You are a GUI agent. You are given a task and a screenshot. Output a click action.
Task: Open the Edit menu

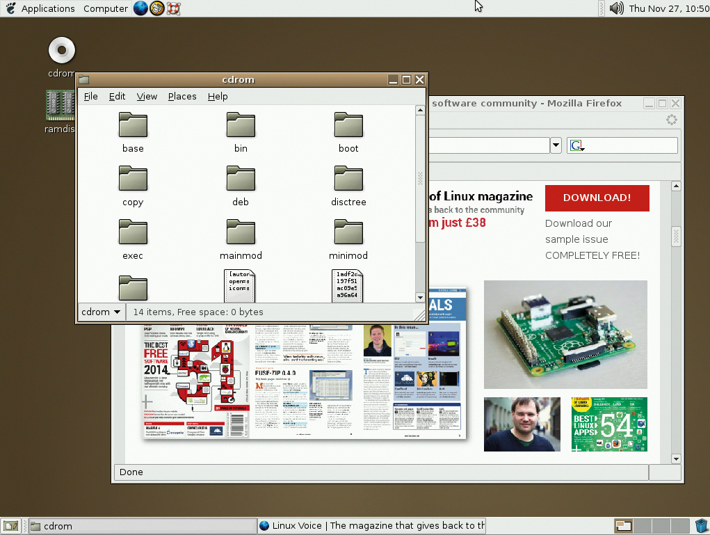coord(117,96)
